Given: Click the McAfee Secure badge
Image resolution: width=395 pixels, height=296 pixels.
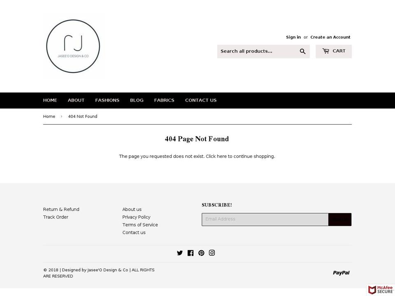Looking at the screenshot, I should [x=381, y=289].
